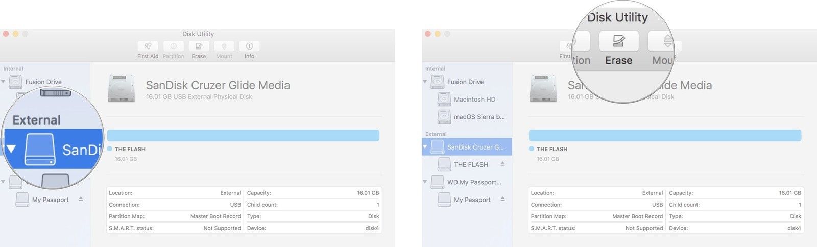
Task: Click Mount icon in left window toolbar
Action: [x=224, y=46]
